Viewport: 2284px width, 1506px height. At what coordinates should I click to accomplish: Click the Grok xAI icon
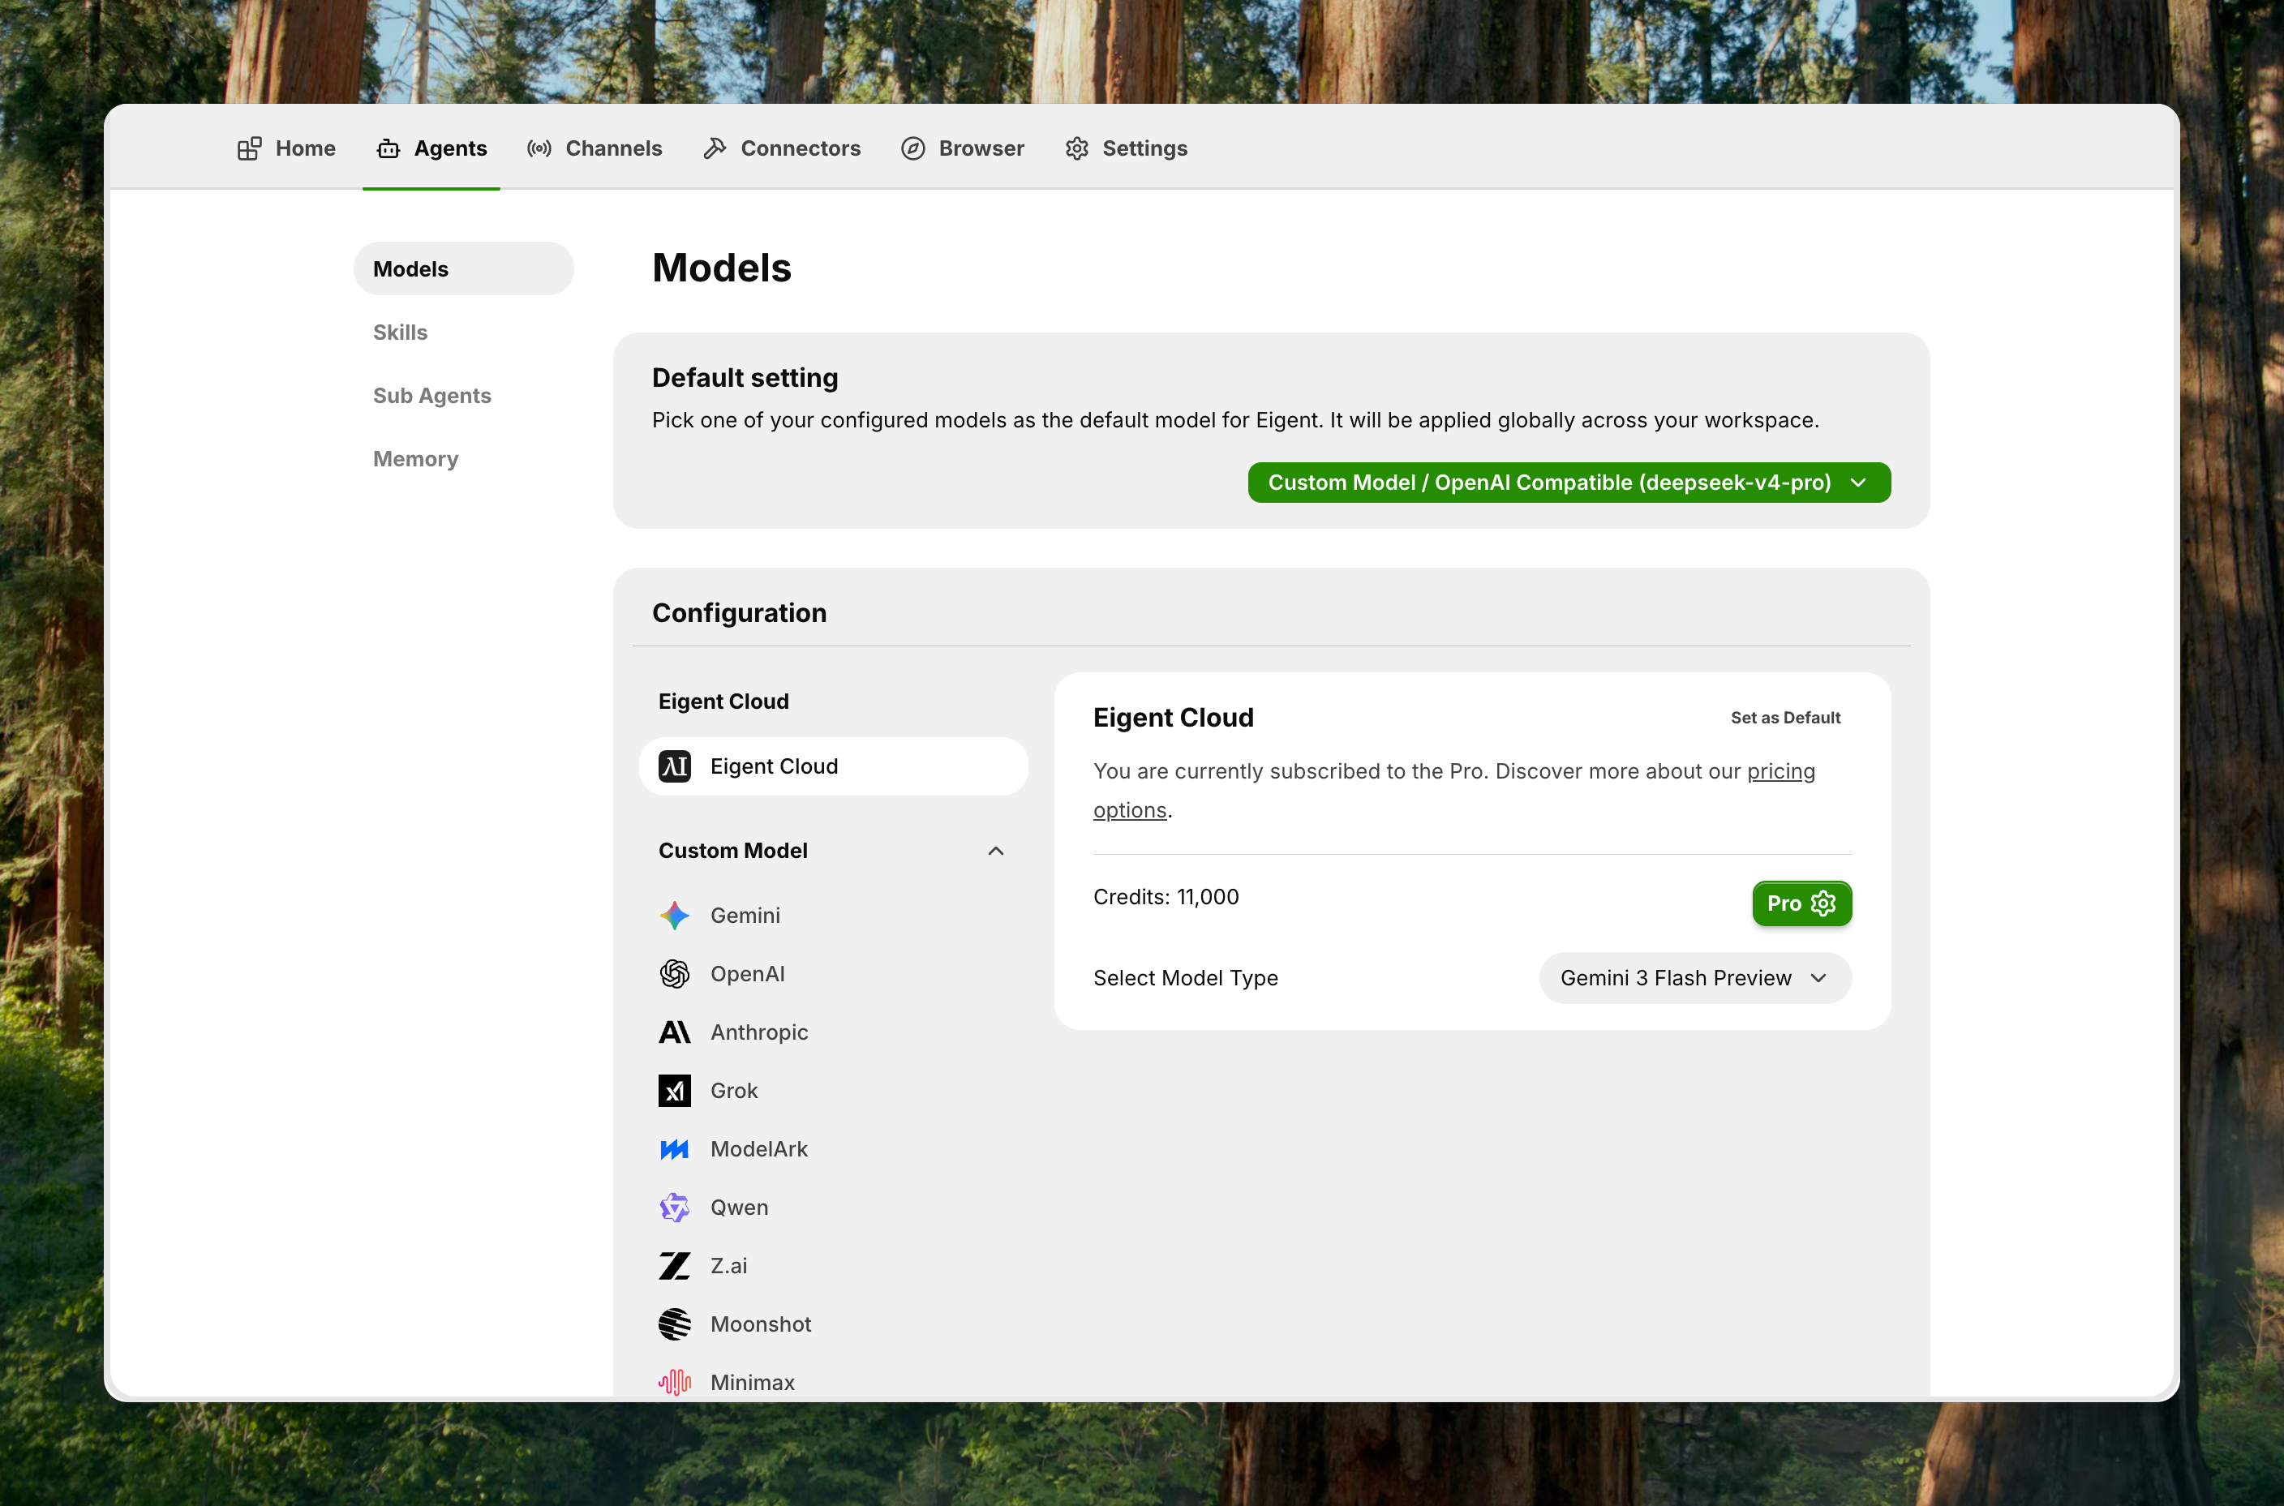pyautogui.click(x=674, y=1091)
